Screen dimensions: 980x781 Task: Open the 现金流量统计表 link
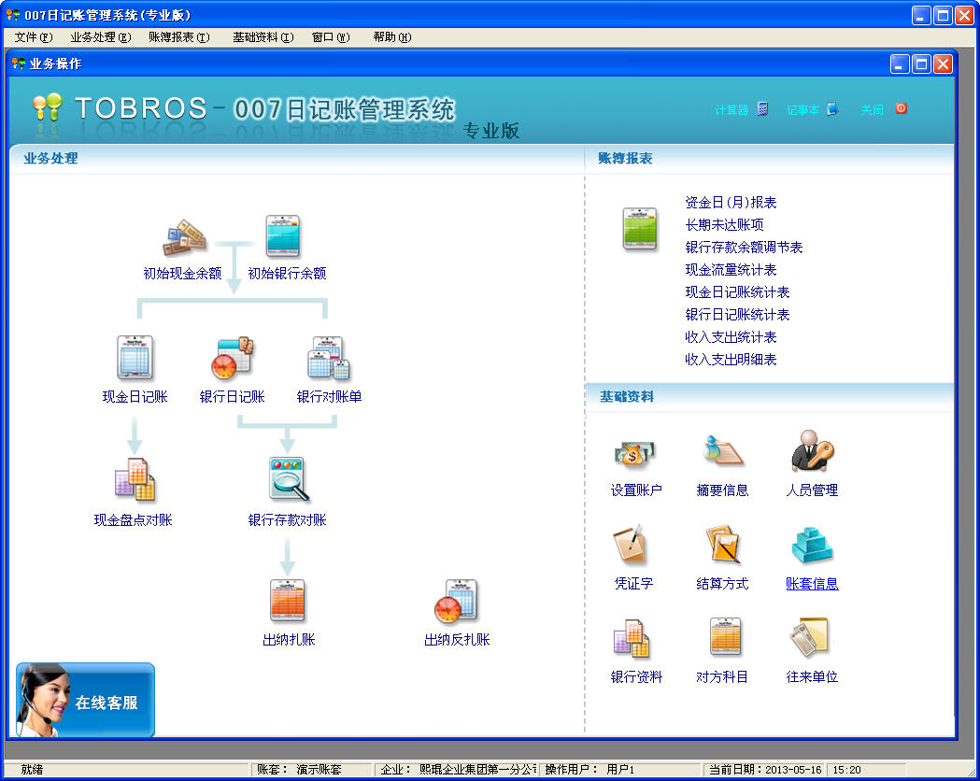point(731,270)
